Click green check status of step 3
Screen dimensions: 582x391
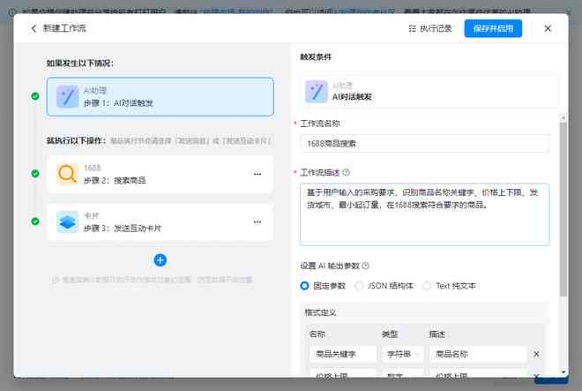coord(35,222)
